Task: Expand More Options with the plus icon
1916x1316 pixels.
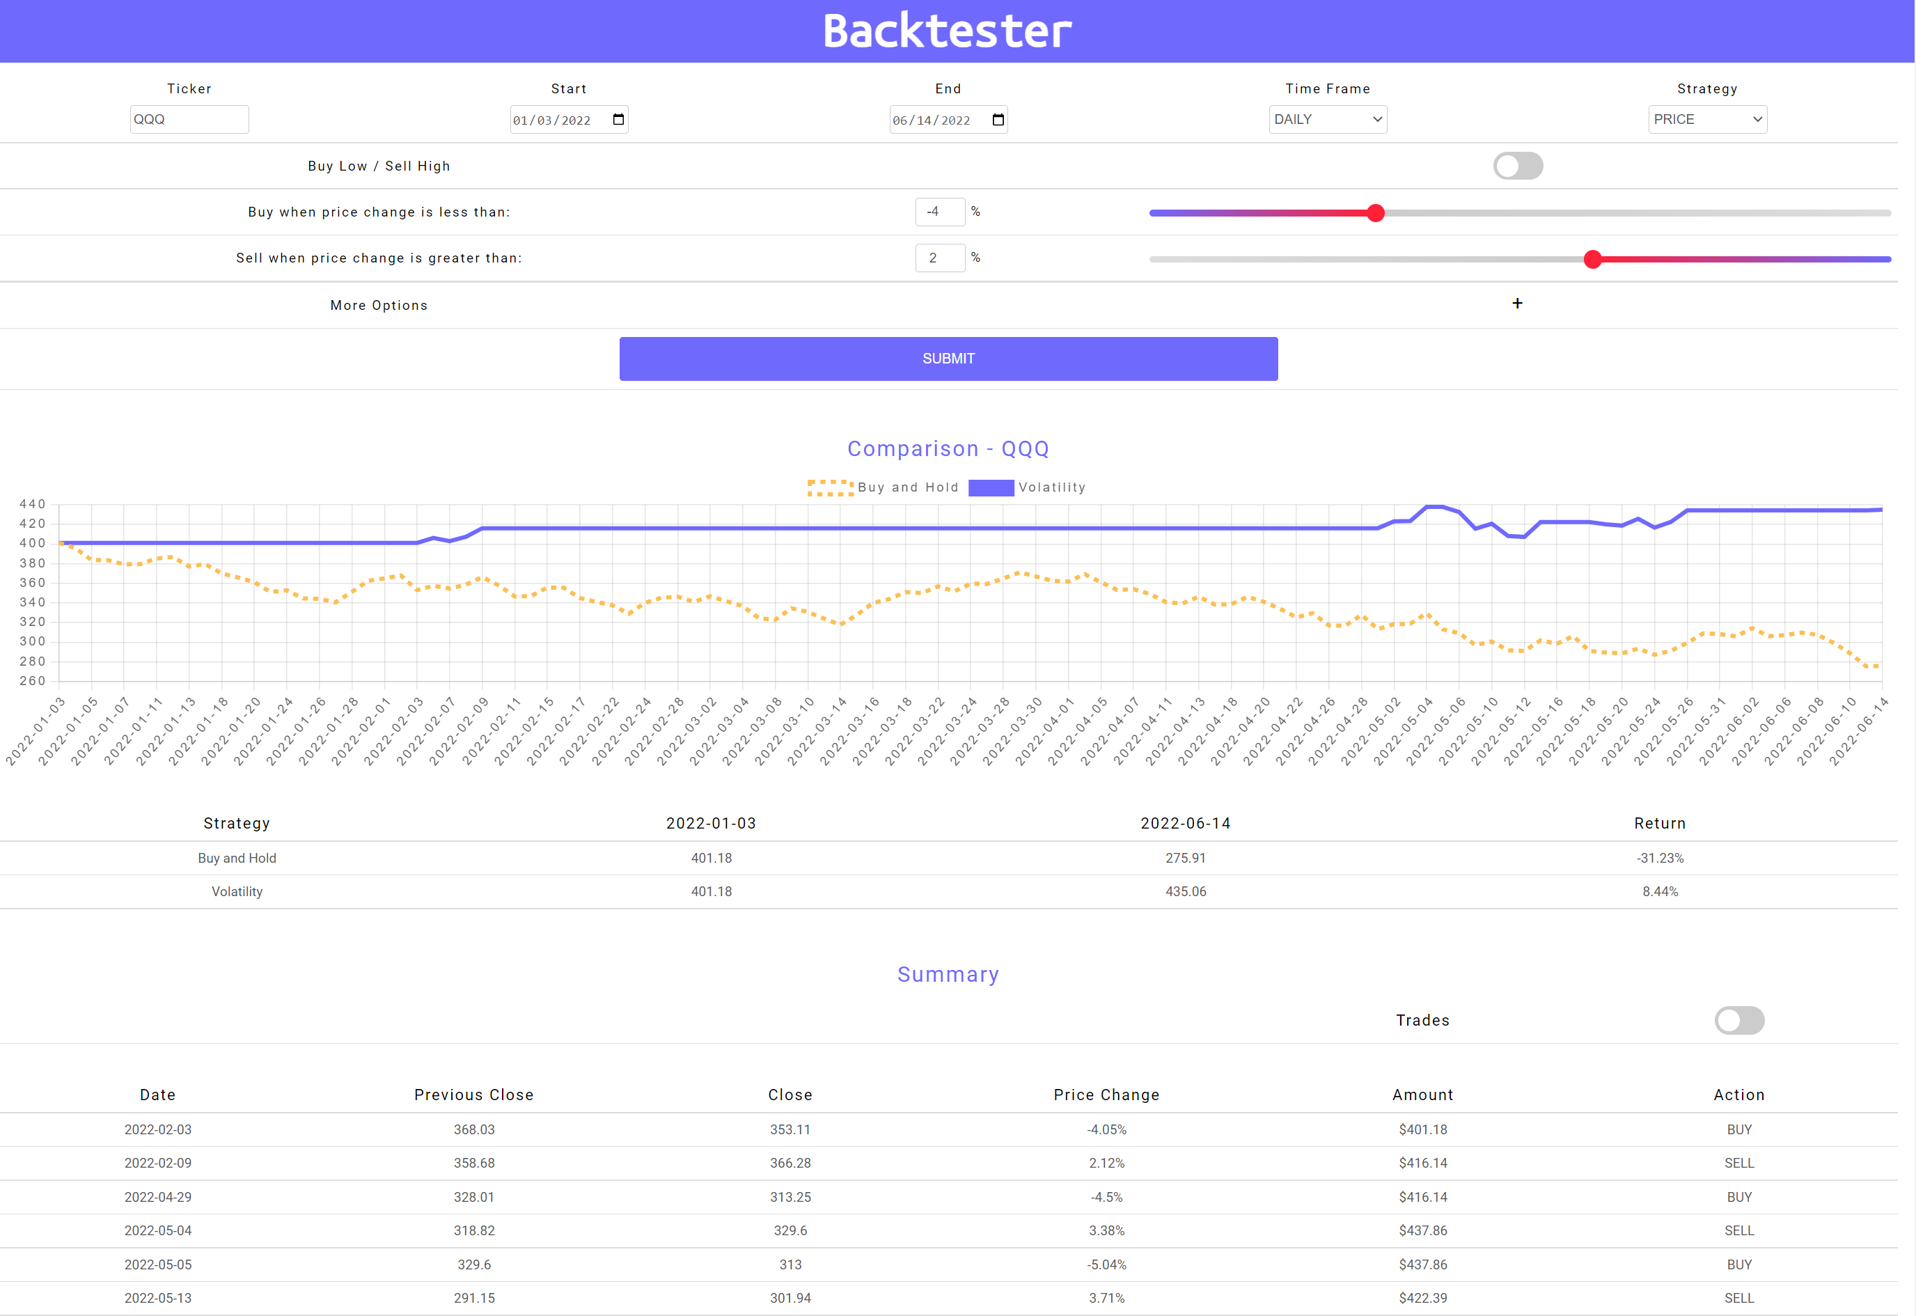Action: click(1517, 304)
